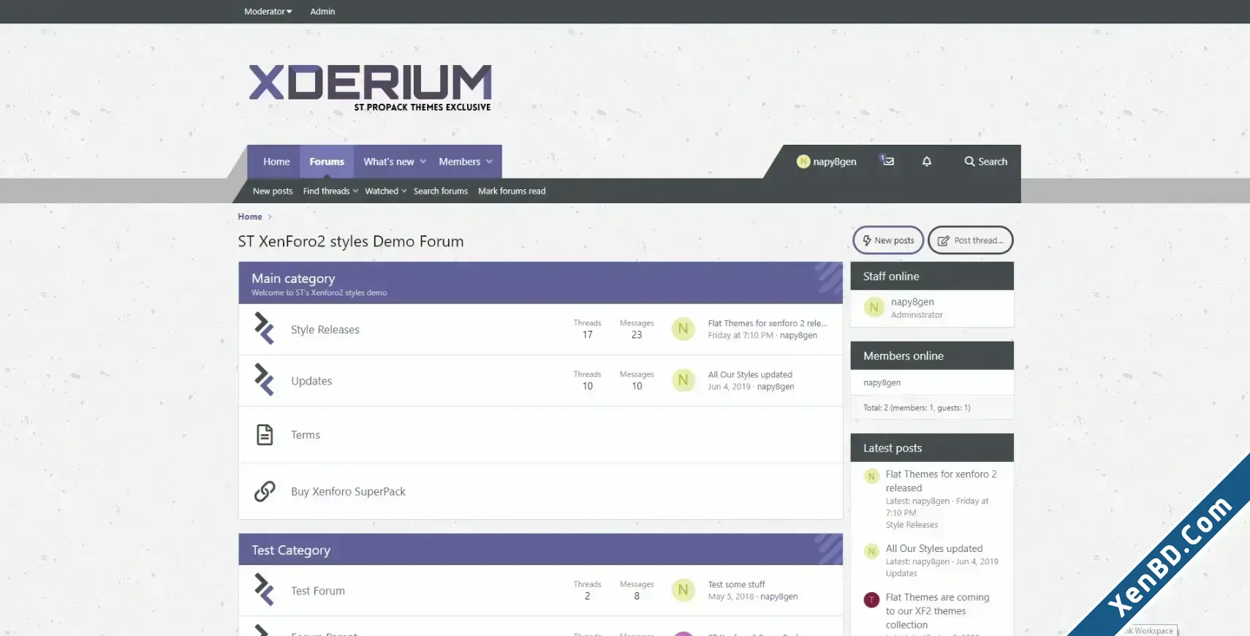
Task: Click Mark forums read
Action: (x=512, y=191)
